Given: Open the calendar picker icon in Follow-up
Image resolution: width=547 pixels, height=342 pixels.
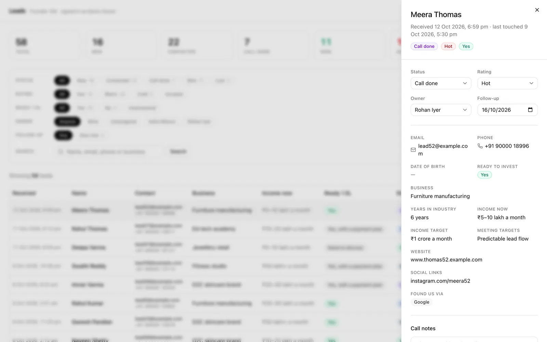Looking at the screenshot, I should point(530,110).
